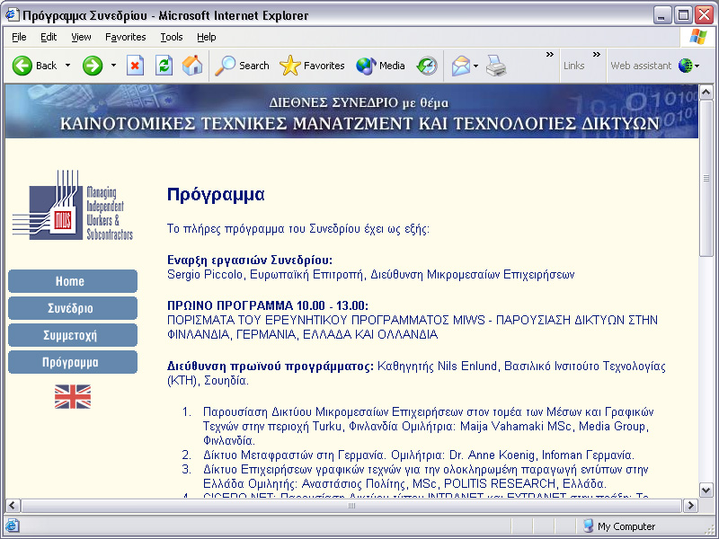Viewport: 719px width, 539px height.
Task: Expand the Links bar chevron
Action: (597, 55)
